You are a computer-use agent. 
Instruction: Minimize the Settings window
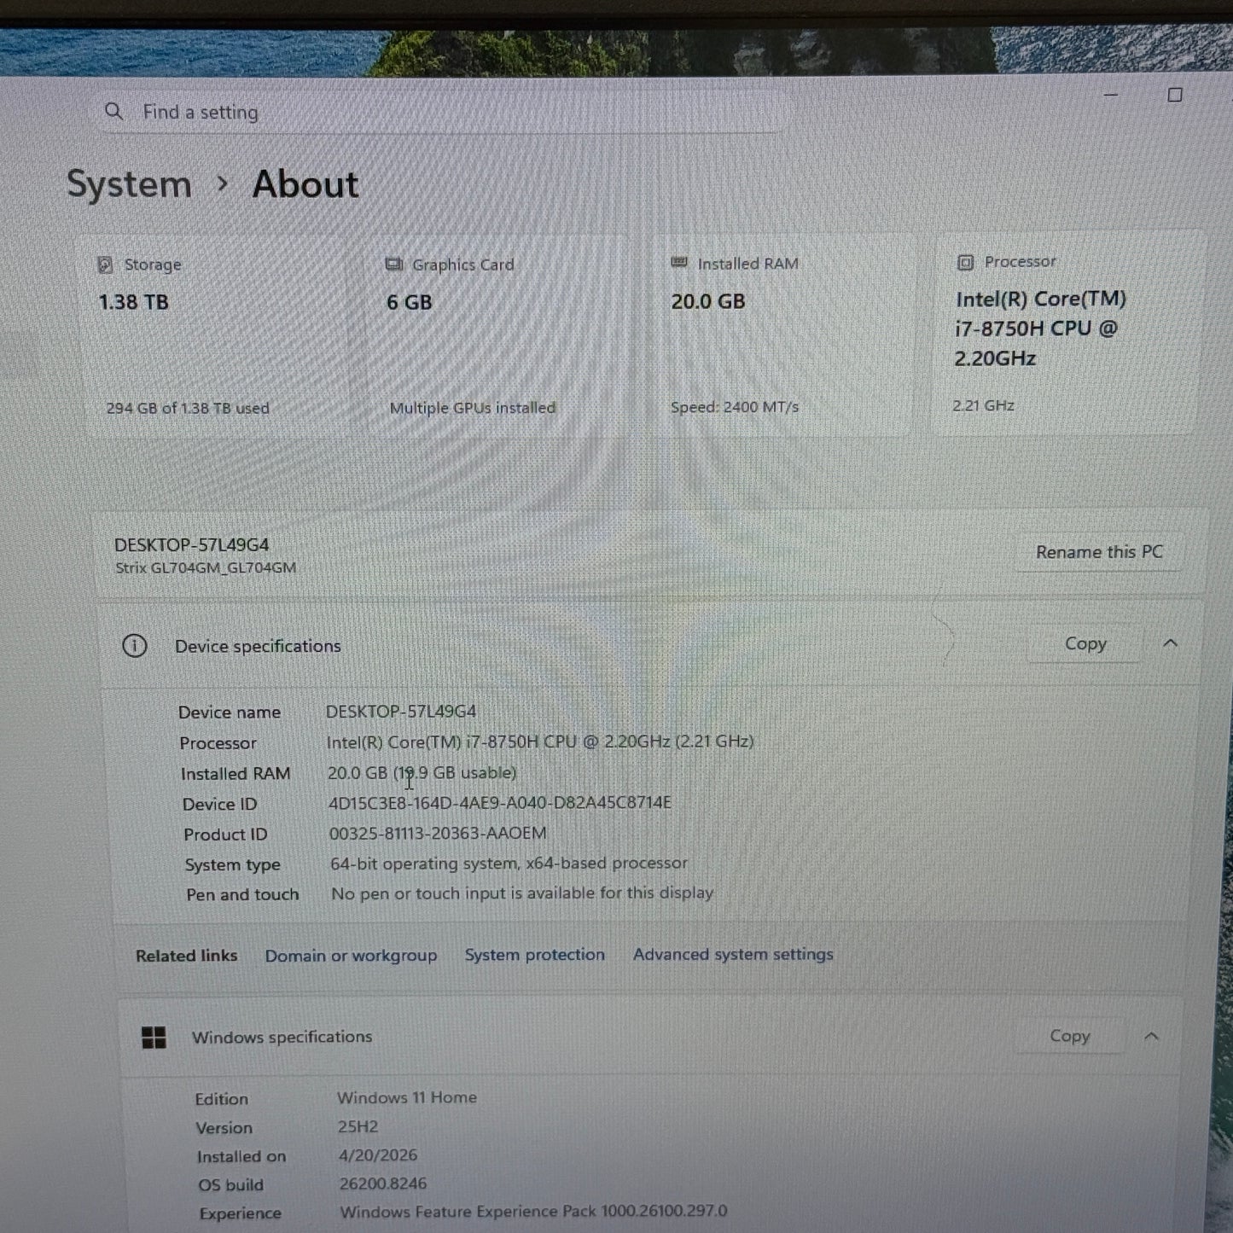click(1111, 95)
